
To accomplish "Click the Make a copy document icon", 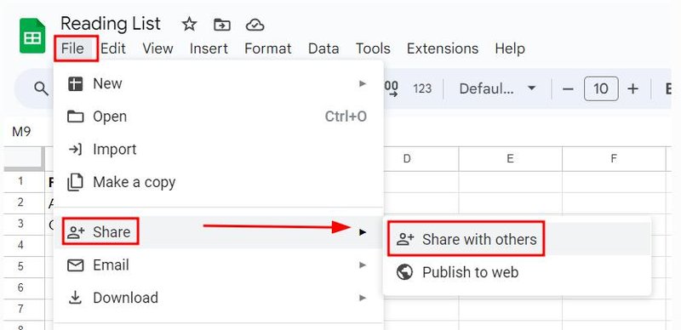I will (75, 182).
